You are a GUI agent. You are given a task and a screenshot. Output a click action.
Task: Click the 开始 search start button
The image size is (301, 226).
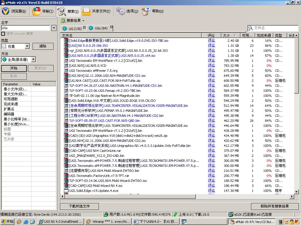point(14,68)
